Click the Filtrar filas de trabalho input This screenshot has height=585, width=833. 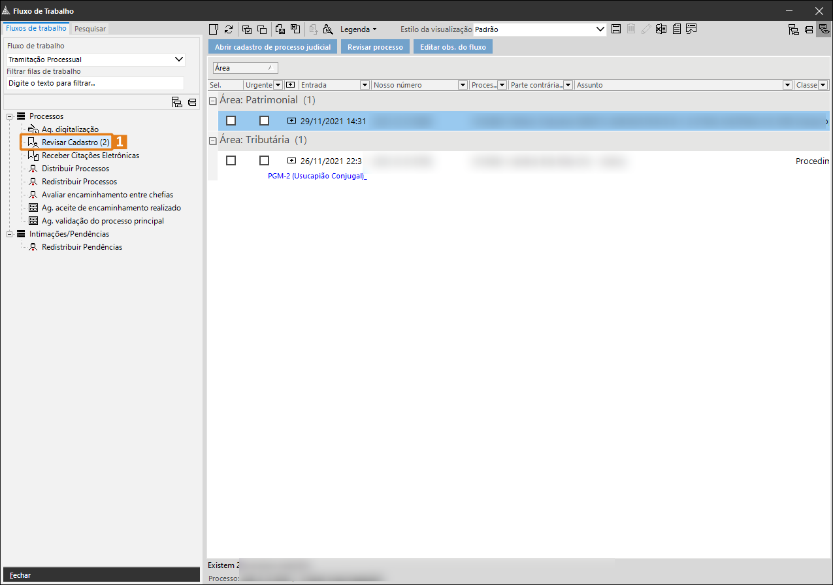pyautogui.click(x=95, y=84)
